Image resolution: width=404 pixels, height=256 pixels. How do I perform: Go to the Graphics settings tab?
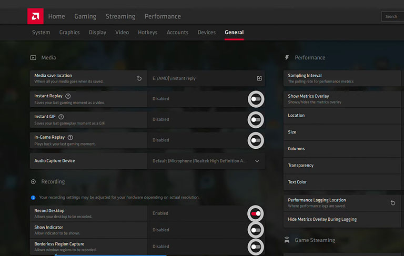[69, 33]
